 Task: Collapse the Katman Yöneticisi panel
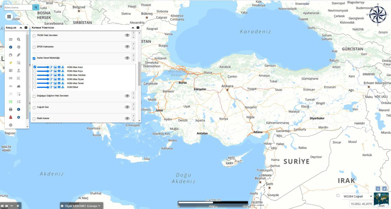pyautogui.click(x=133, y=28)
